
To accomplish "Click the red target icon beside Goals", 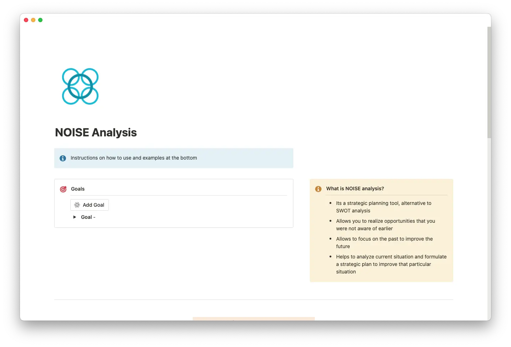I will tap(63, 189).
